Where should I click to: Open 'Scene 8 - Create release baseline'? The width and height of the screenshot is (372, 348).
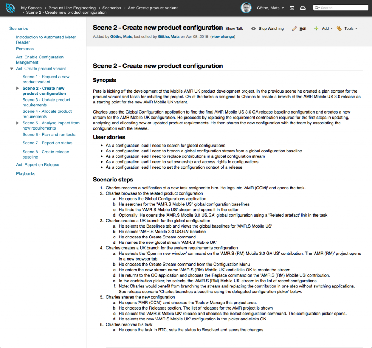46,155
